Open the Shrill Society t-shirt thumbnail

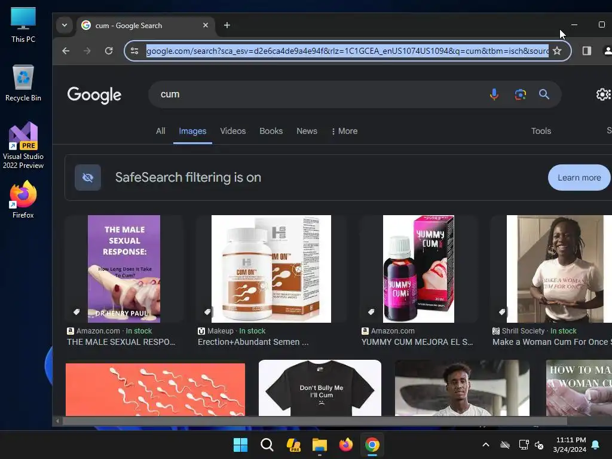559,269
